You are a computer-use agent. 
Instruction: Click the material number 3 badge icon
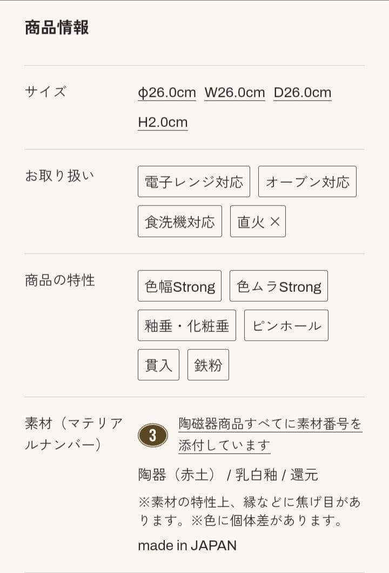tap(152, 435)
